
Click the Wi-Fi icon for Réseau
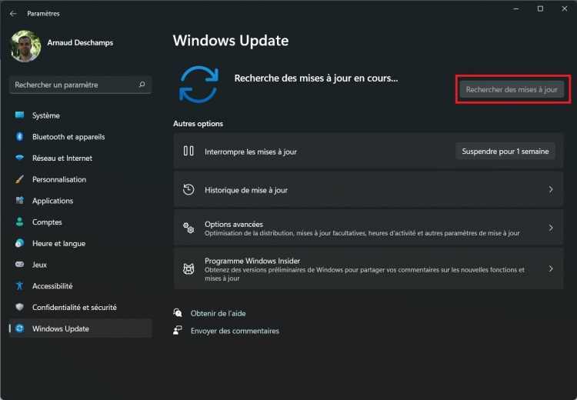coord(19,158)
